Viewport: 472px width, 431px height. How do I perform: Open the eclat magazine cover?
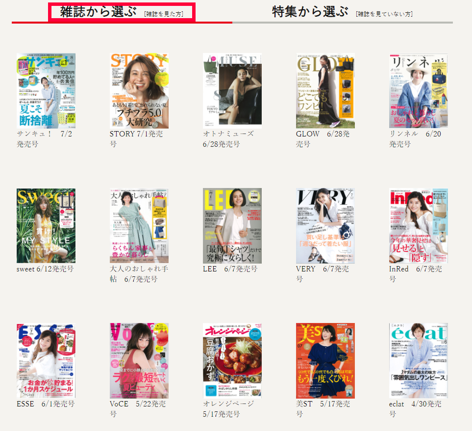(419, 360)
